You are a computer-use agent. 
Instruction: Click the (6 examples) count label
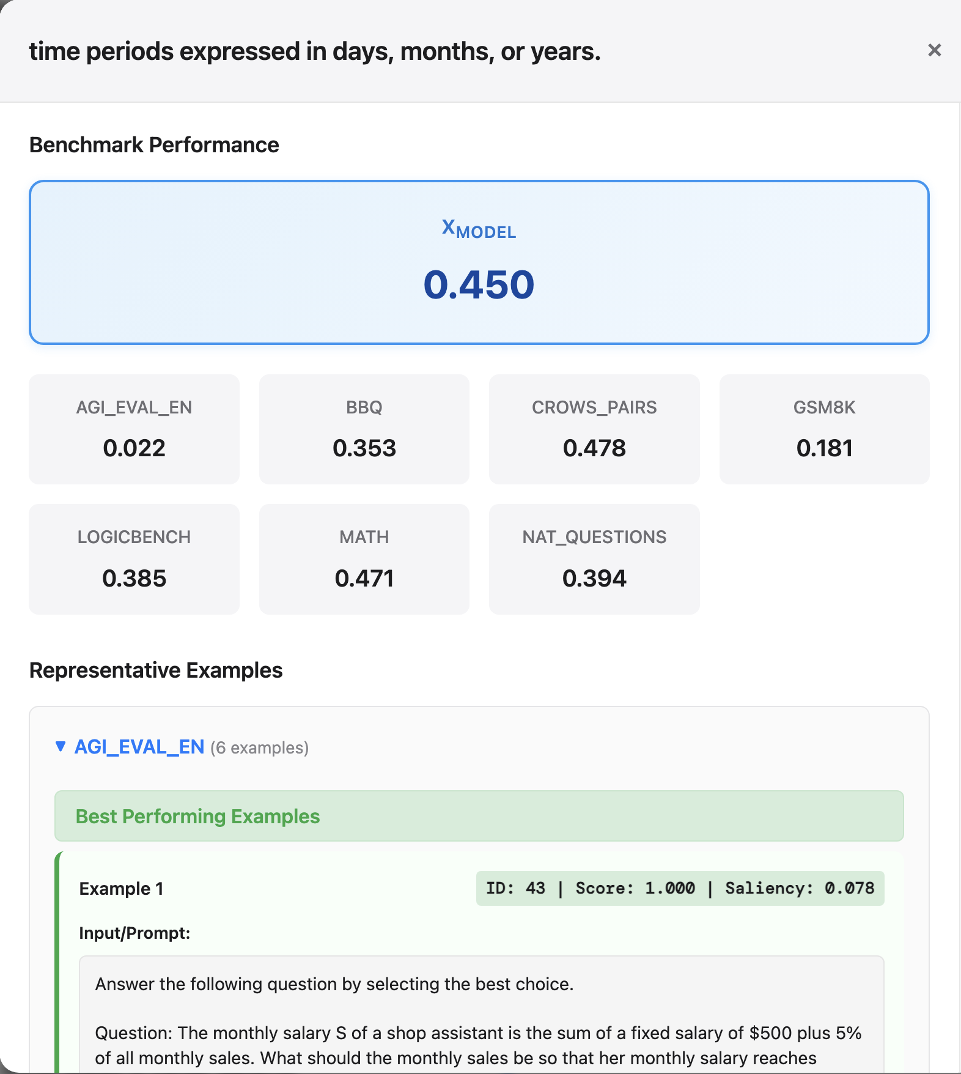click(x=259, y=747)
